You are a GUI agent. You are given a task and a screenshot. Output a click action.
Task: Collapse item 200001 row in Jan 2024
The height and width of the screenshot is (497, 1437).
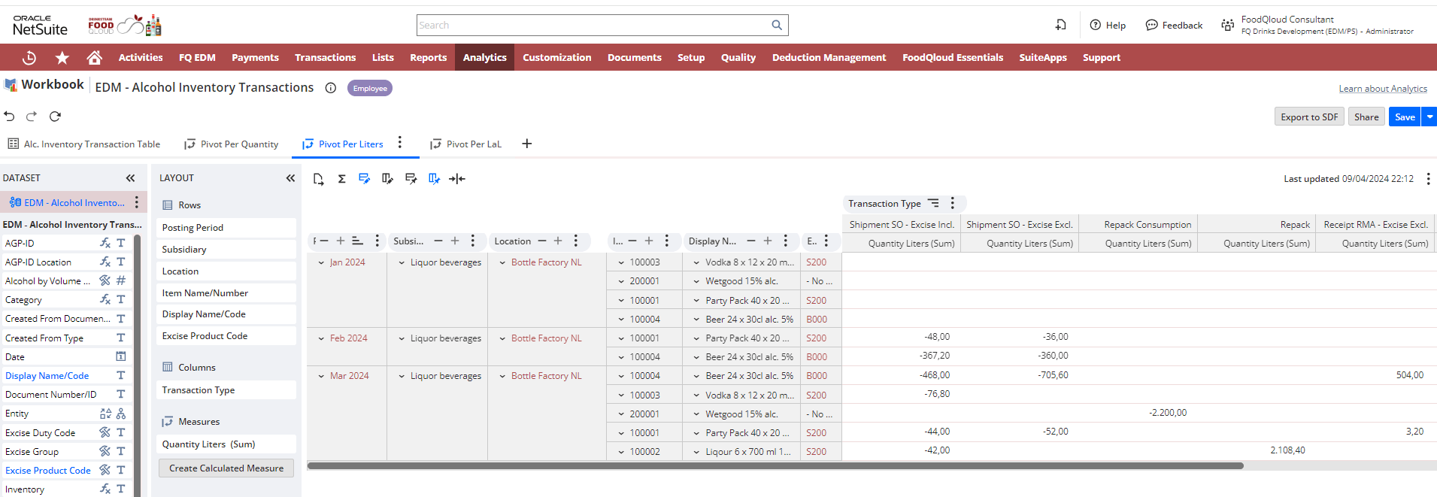[x=621, y=281]
